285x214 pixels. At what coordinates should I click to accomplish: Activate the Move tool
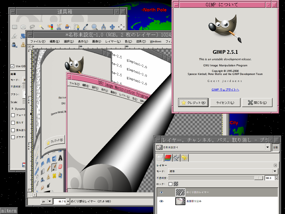[x=112, y=27]
